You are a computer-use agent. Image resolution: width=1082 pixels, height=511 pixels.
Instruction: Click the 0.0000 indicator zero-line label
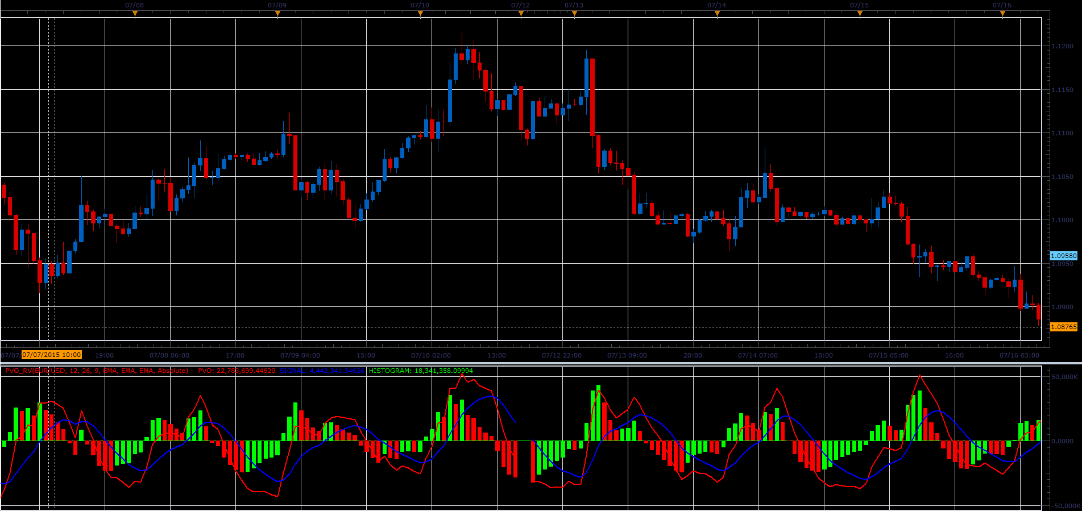point(1062,441)
